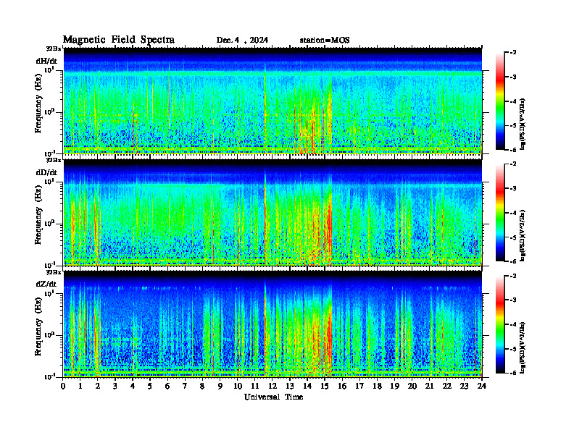Click the hour 7 tick label
Image resolution: width=574 pixels, height=443 pixels.
tap(185, 387)
